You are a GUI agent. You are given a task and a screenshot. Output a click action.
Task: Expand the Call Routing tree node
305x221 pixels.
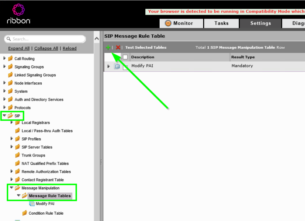pyautogui.click(x=4, y=59)
